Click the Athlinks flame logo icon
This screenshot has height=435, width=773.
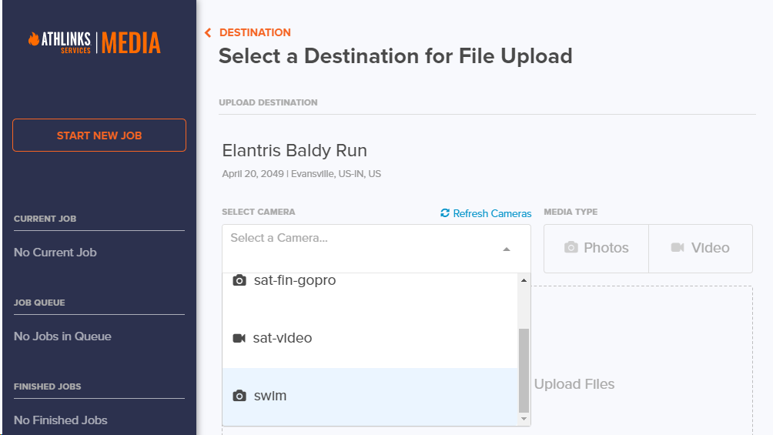click(x=34, y=40)
